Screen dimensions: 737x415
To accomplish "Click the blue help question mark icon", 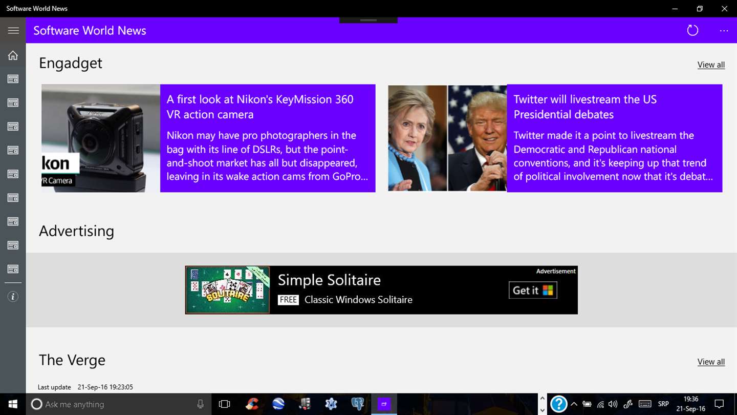I will pyautogui.click(x=558, y=404).
